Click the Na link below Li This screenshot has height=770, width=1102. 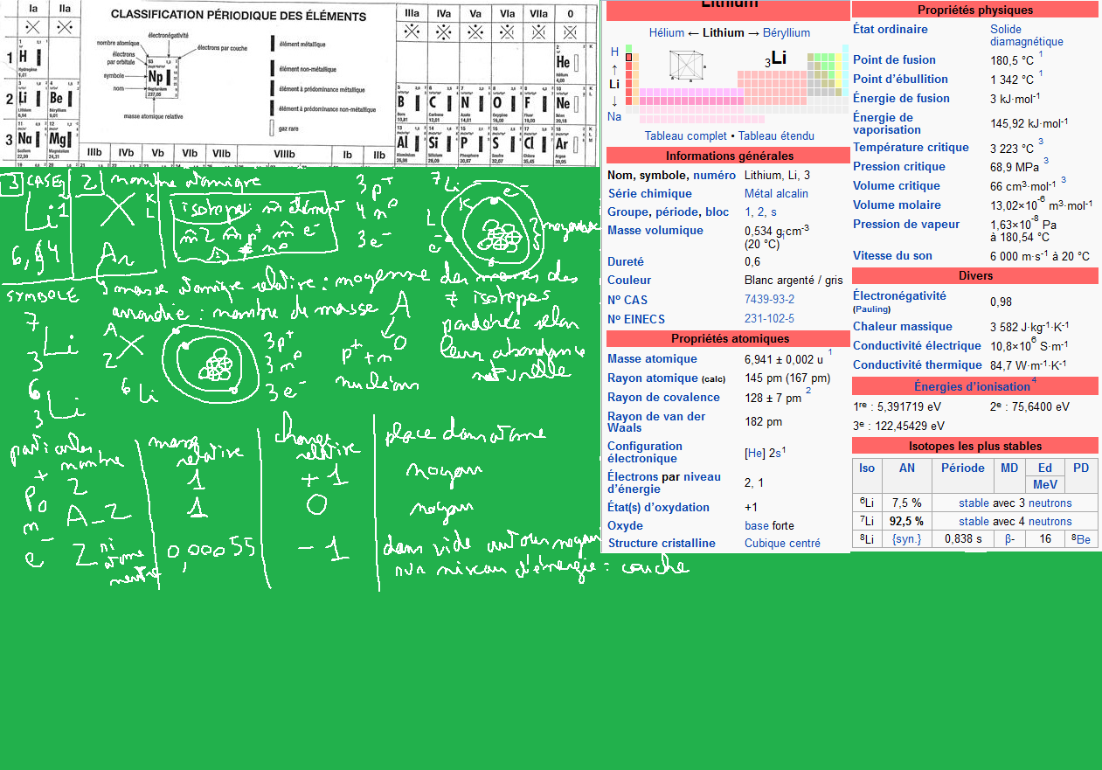(x=614, y=116)
